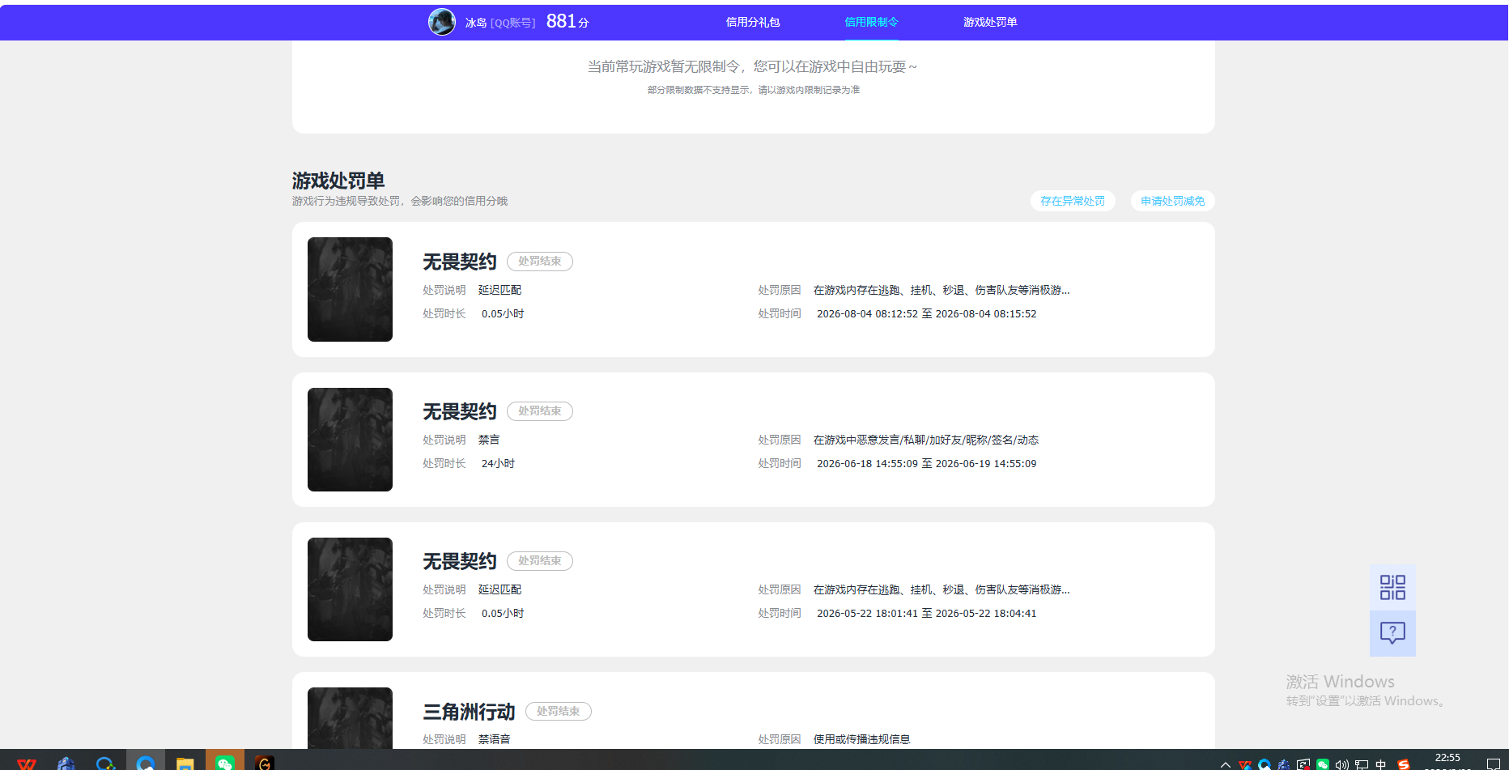Screen dimensions: 1509x770
Task: Open game thumbnail of the 三角洲行动 record
Action: [350, 718]
